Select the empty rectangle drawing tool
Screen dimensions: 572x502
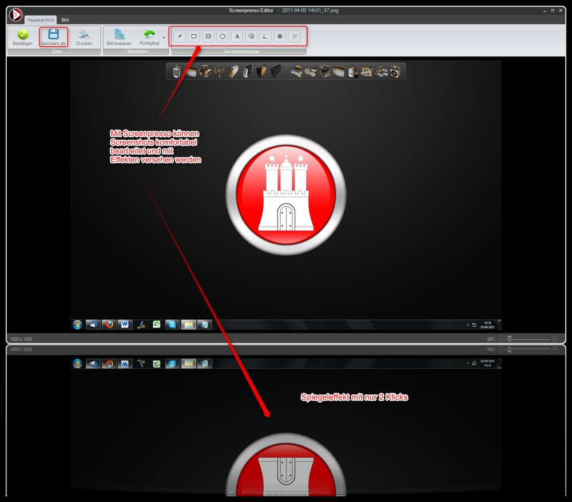194,36
